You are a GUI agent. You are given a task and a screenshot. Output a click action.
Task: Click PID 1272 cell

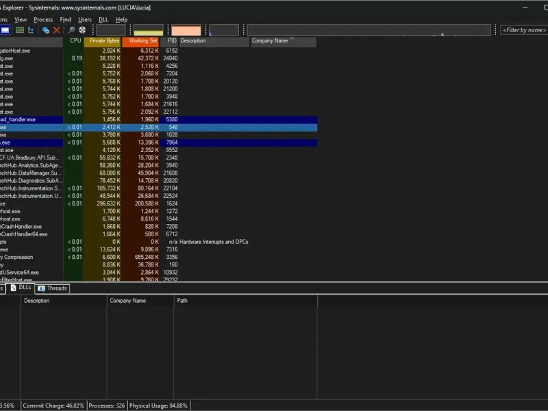pyautogui.click(x=172, y=211)
